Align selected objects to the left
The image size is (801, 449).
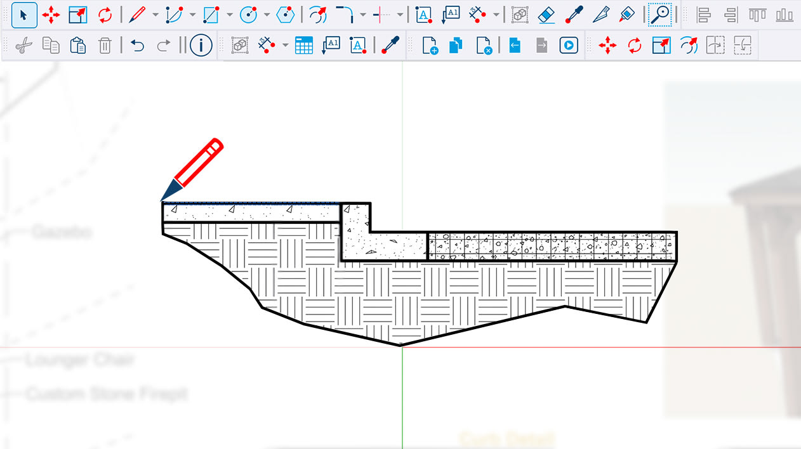tap(703, 15)
